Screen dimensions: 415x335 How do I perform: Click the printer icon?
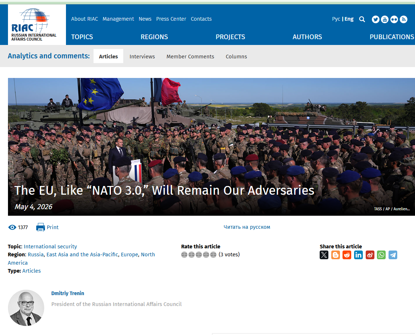[x=41, y=227]
